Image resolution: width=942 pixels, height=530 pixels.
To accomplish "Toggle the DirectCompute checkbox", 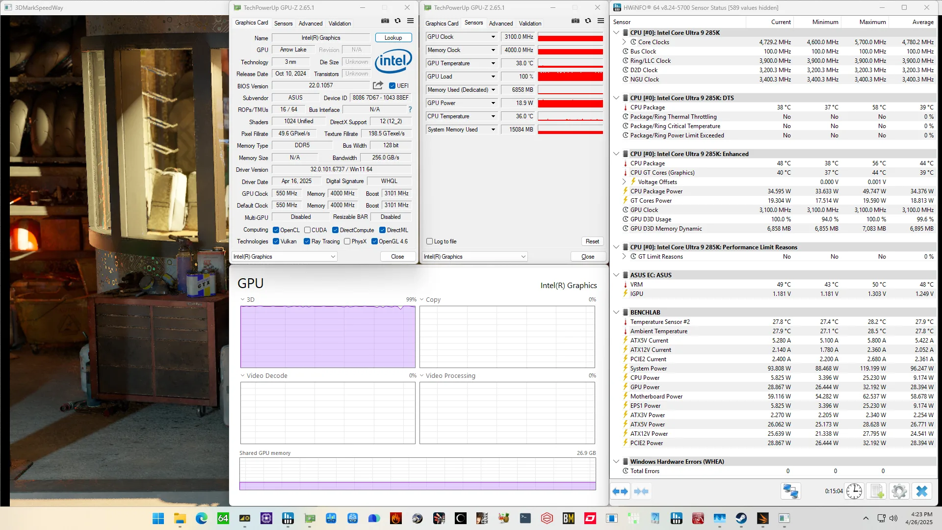I will (335, 230).
